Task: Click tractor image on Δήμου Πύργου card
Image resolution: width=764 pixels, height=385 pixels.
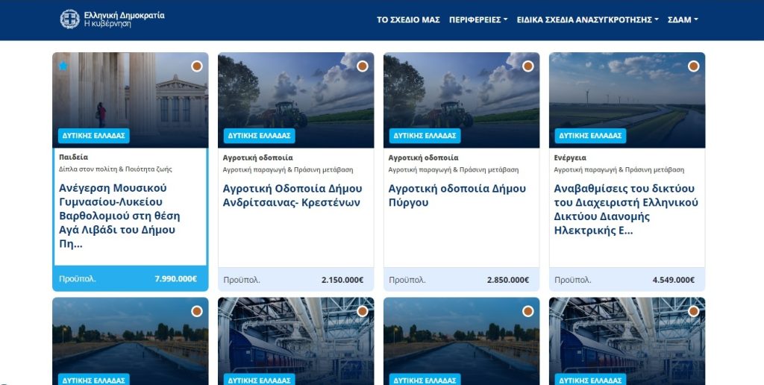Action: coord(462,100)
